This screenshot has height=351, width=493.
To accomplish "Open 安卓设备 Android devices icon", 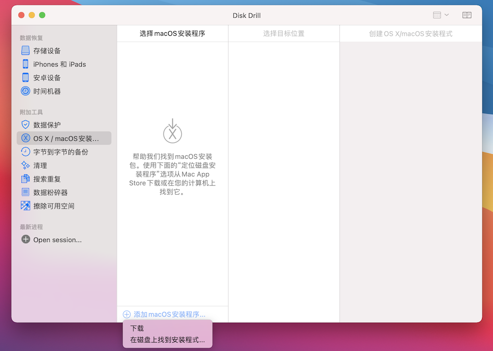I will [26, 77].
